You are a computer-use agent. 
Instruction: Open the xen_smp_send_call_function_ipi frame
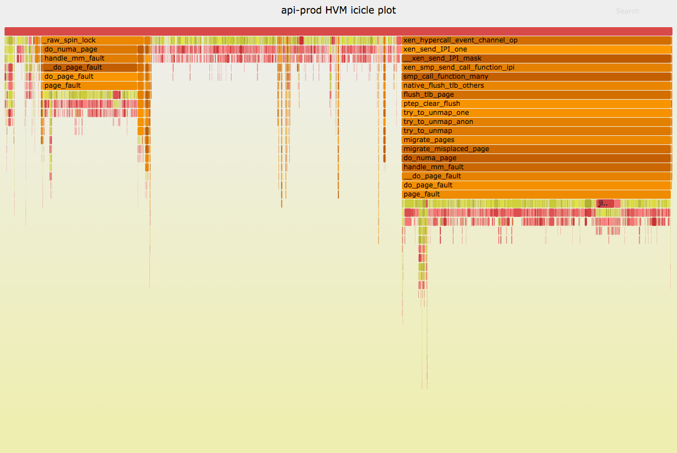click(536, 67)
